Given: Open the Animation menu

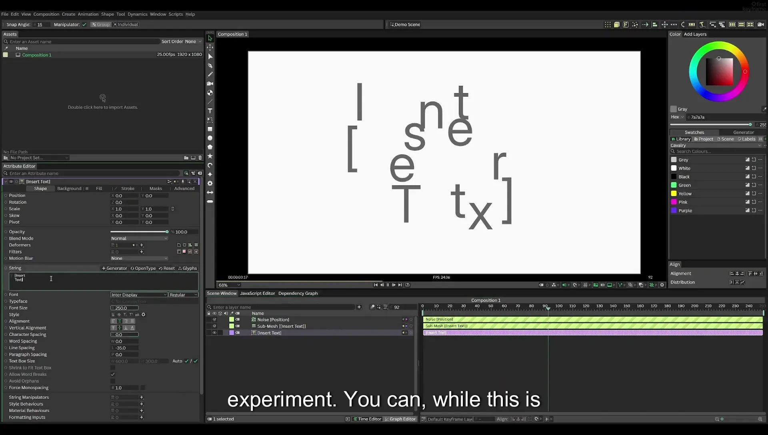Looking at the screenshot, I should (88, 14).
